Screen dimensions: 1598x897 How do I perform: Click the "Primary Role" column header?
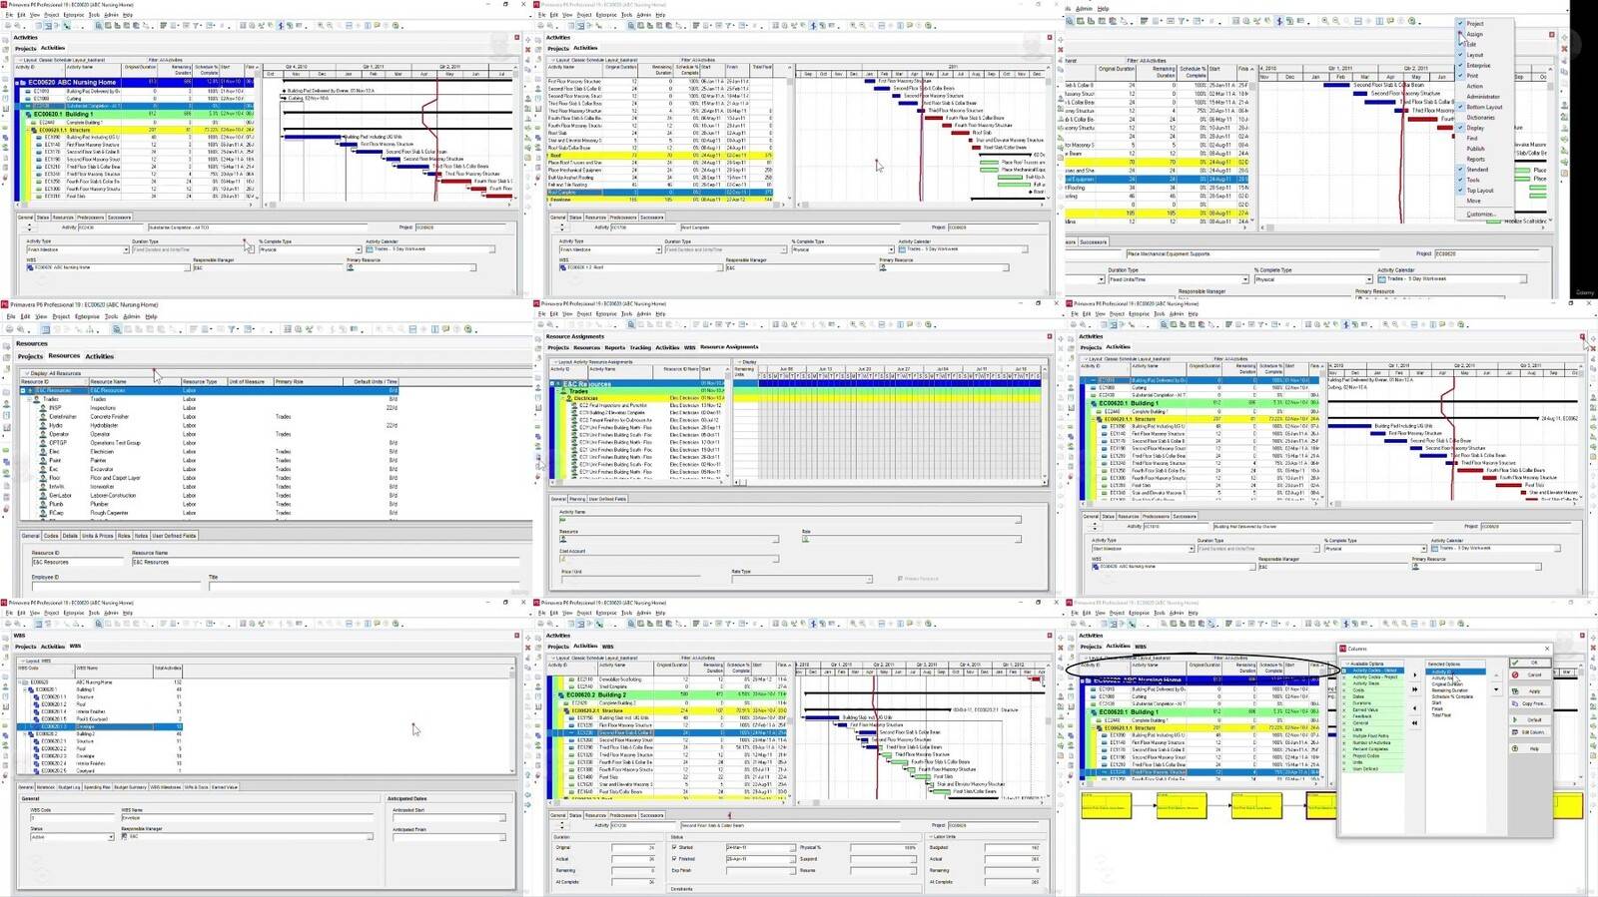pos(308,381)
